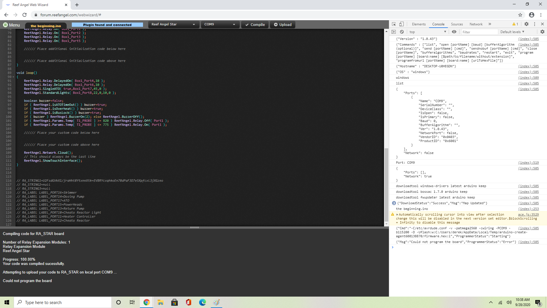
Task: Open the 'top' JavaScript context dropdown
Action: coord(428,32)
